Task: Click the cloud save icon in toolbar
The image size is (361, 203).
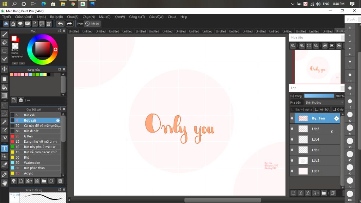Action: click(6, 24)
